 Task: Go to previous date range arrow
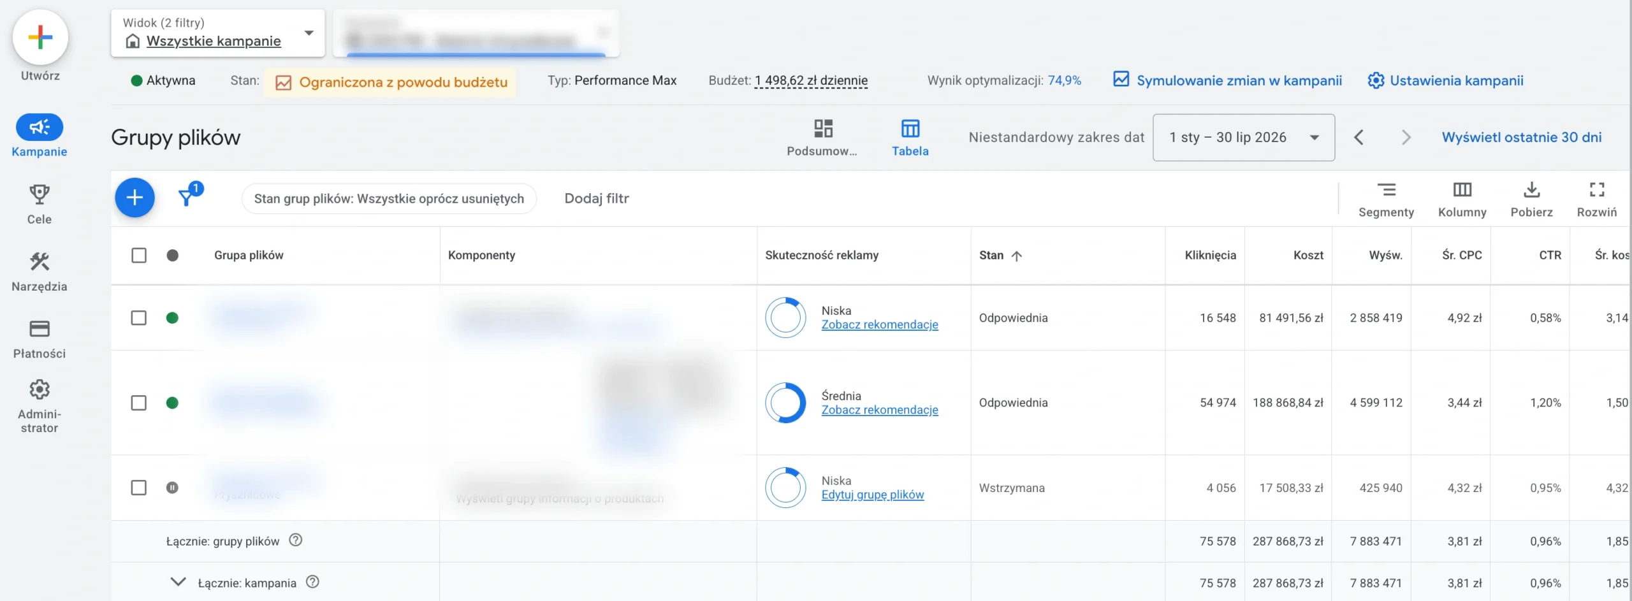pos(1359,137)
